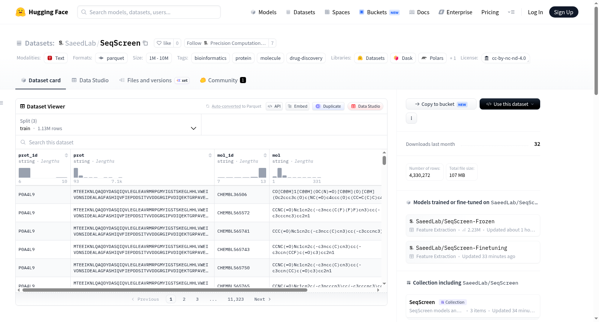
Task: Focus Search this dataset field
Action: coord(201,142)
